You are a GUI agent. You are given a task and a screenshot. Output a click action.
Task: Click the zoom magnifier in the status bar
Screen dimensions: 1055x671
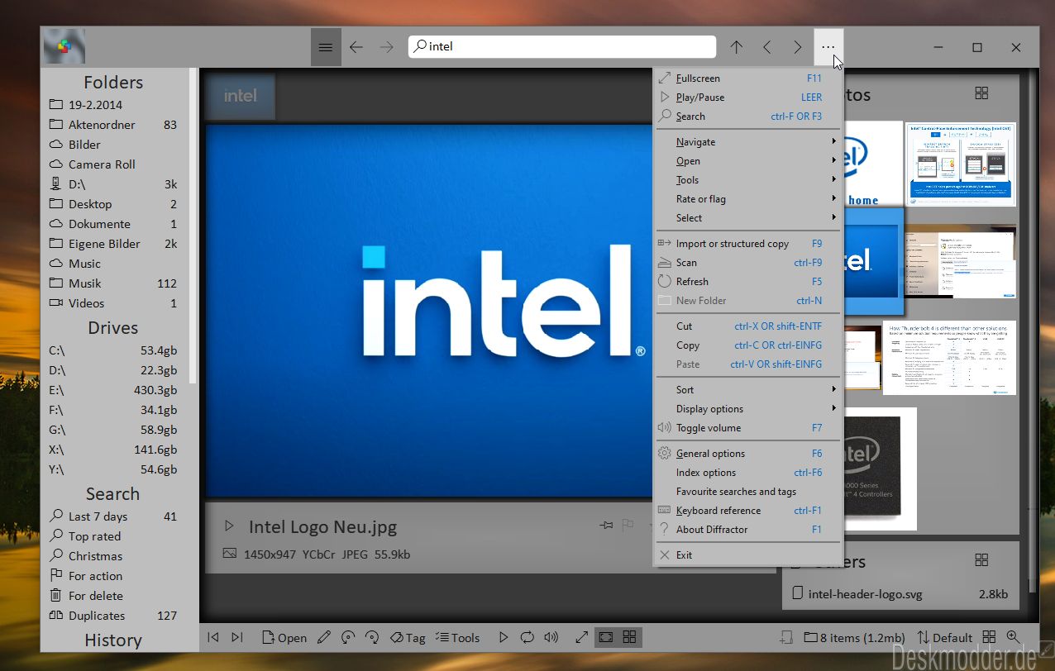point(1013,637)
